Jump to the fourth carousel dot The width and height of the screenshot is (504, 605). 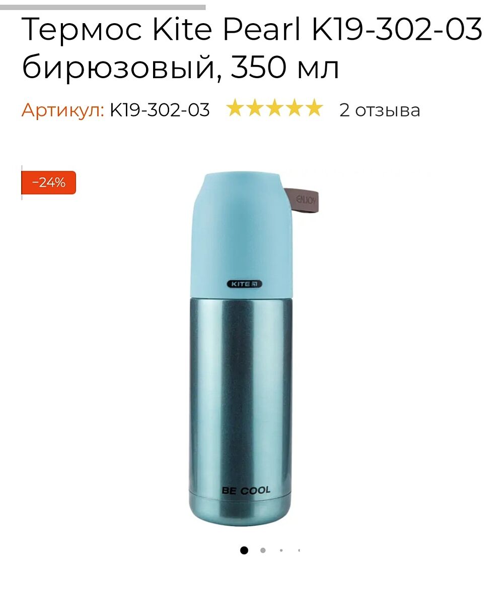299,550
